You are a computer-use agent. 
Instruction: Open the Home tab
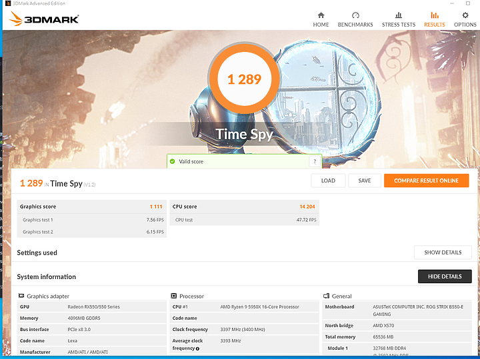[x=321, y=19]
